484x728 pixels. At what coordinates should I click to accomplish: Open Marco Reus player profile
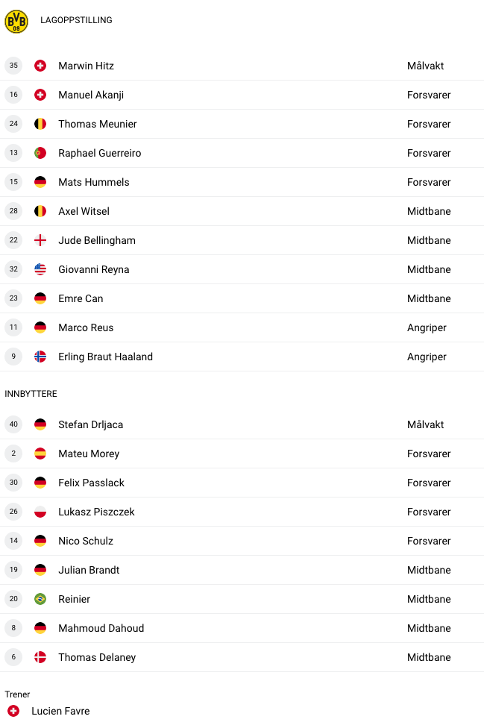coord(86,327)
